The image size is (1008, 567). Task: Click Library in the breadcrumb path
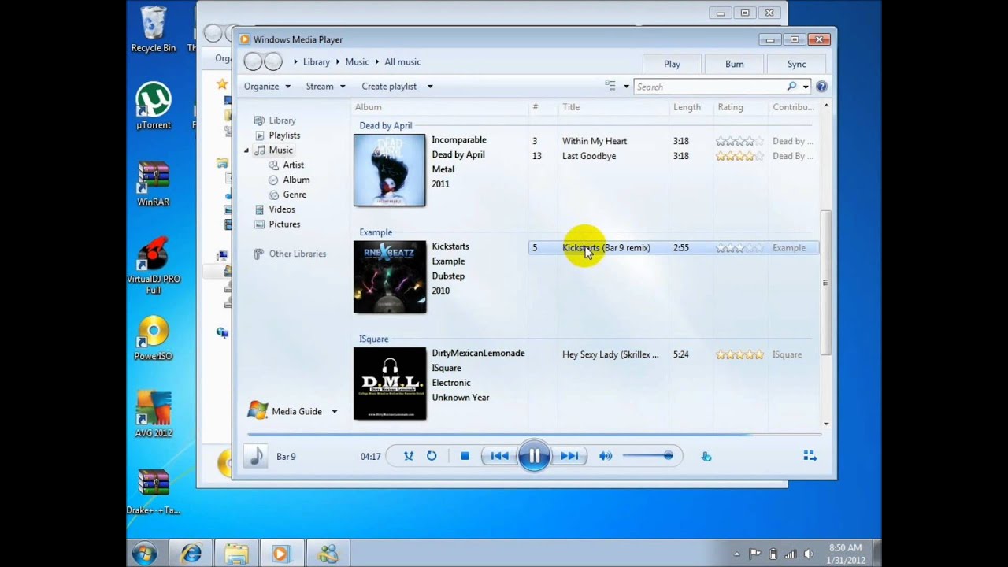[x=317, y=62]
